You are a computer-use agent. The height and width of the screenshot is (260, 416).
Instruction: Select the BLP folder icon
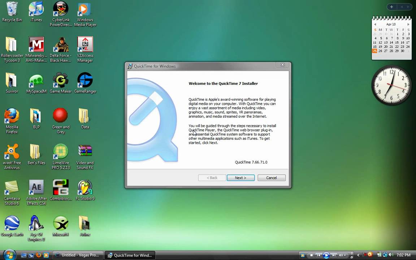tap(36, 119)
